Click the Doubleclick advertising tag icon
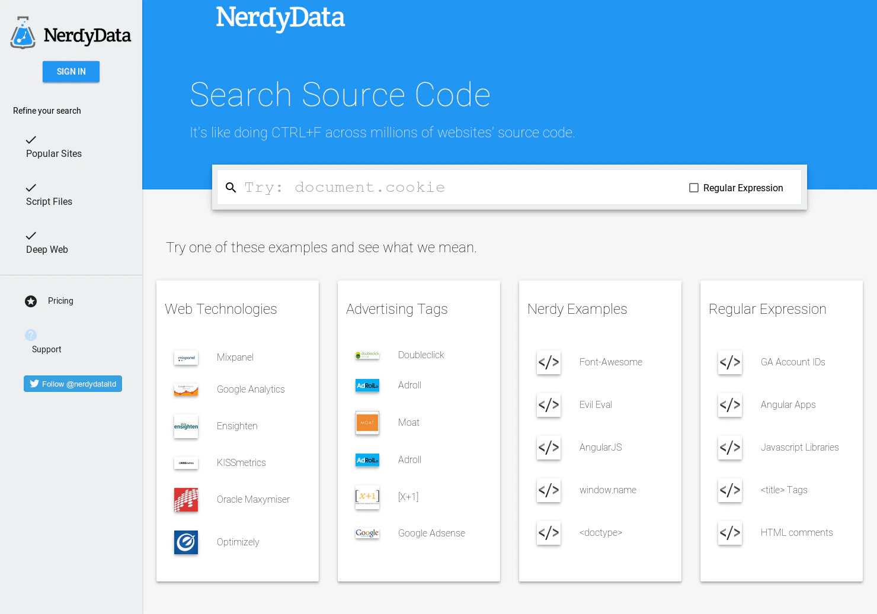Image resolution: width=877 pixels, height=614 pixels. (367, 354)
